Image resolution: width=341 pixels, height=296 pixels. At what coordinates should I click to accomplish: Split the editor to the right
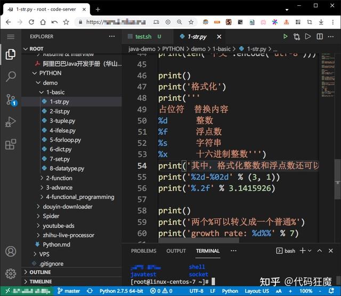[320, 37]
